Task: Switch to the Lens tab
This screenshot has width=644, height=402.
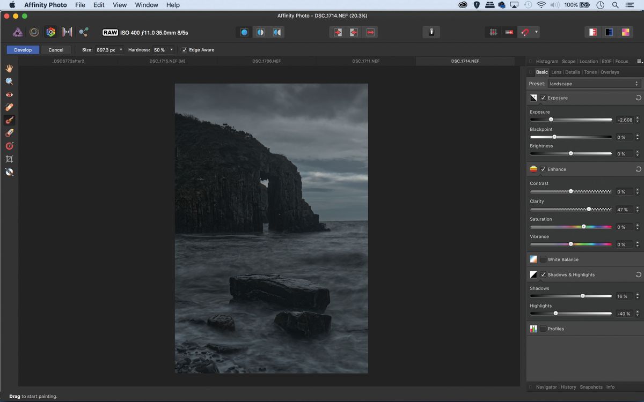Action: click(556, 71)
